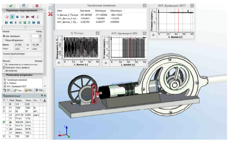Enable the Автоповтор checkbox

click(4, 71)
